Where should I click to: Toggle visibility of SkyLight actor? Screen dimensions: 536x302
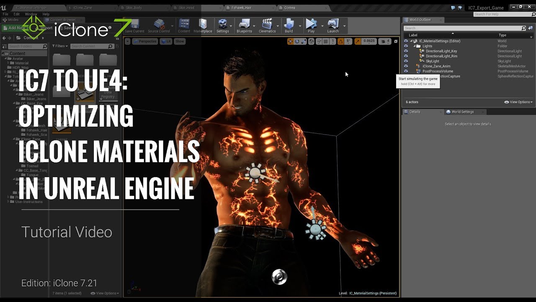406,61
